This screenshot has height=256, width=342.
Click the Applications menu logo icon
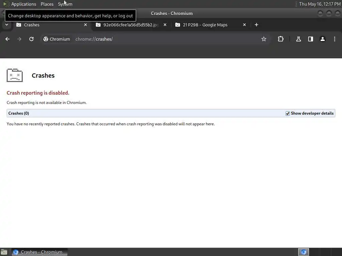[x=6, y=4]
